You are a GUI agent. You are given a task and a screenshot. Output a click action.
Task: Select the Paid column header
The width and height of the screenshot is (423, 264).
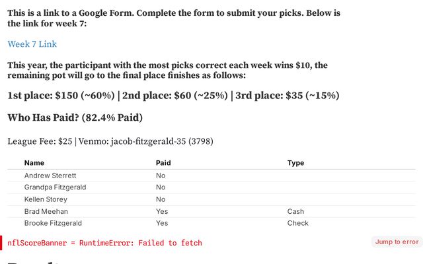163,163
